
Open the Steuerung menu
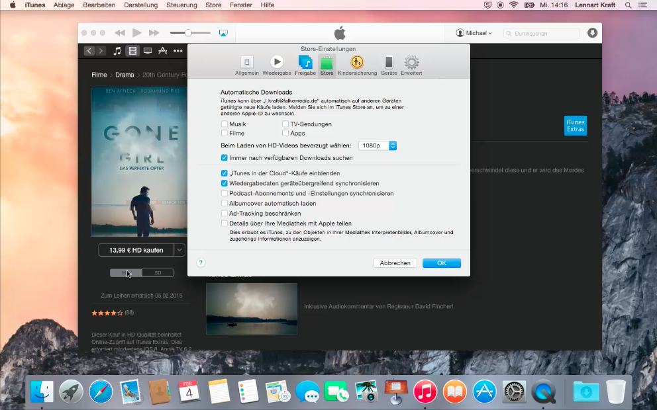(181, 5)
